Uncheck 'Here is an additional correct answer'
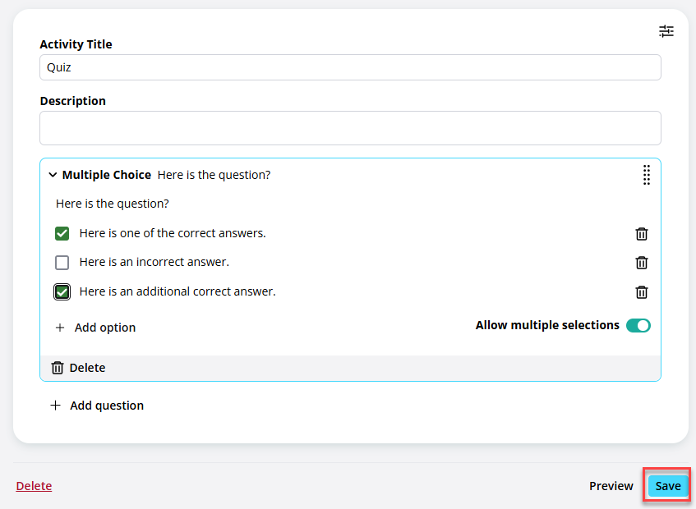Viewport: 696px width, 509px height. point(62,291)
